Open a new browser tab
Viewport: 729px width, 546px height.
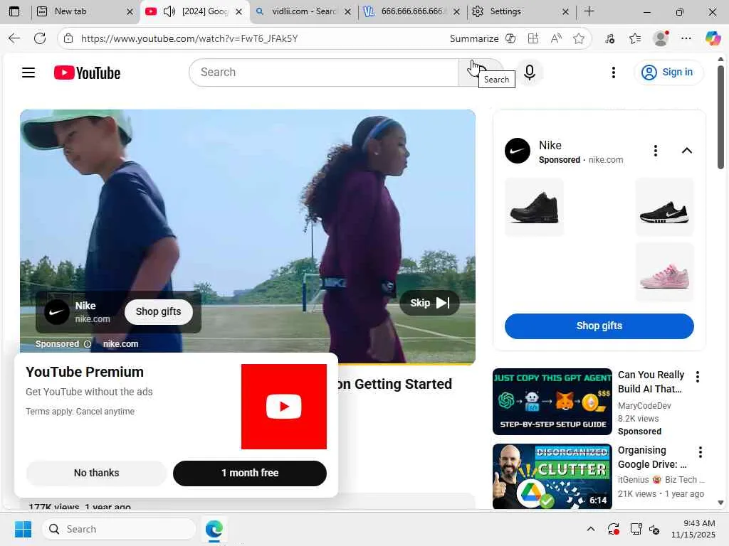point(589,11)
